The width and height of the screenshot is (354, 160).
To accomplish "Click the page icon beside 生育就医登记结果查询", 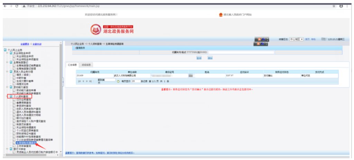I will tap(14, 66).
